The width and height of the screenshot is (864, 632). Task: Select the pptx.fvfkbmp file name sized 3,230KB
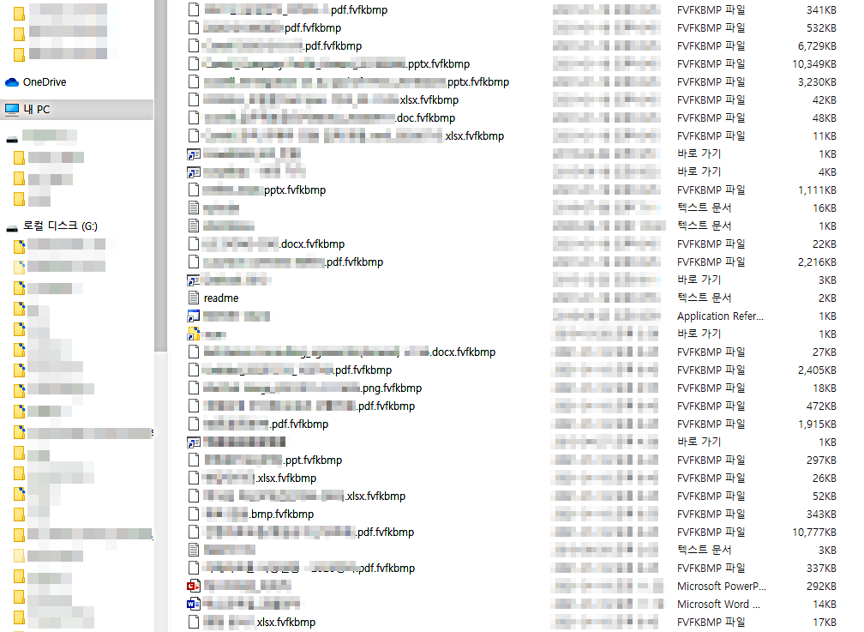click(356, 81)
